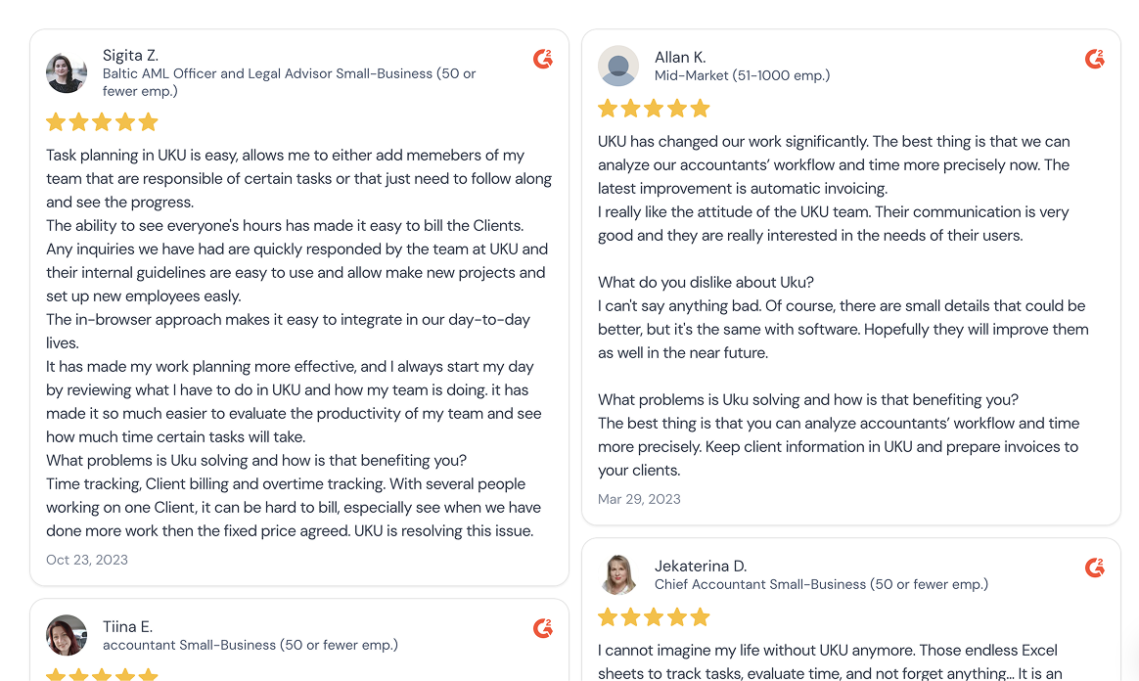Click the star rating under Jekaterina D.

point(654,617)
